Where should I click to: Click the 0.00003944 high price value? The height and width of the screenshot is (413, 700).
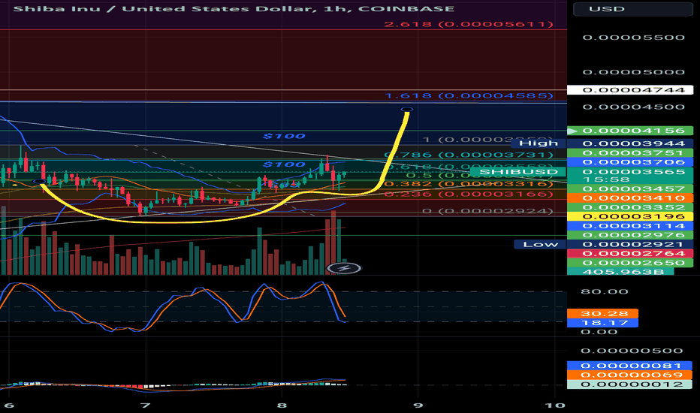coord(630,143)
